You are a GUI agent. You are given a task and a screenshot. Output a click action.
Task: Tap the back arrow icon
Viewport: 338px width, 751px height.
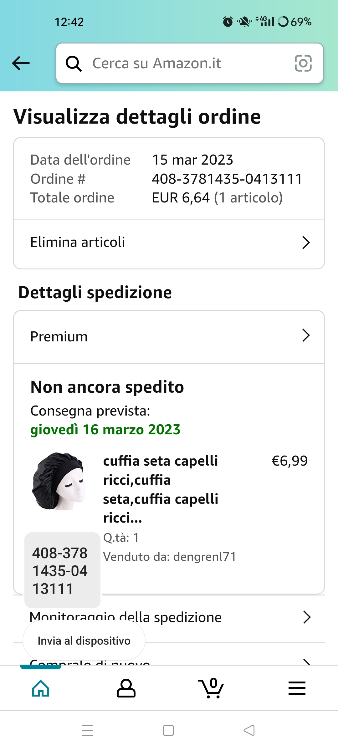pos(21,63)
